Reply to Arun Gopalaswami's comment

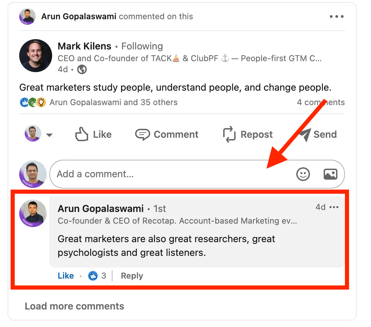point(132,275)
